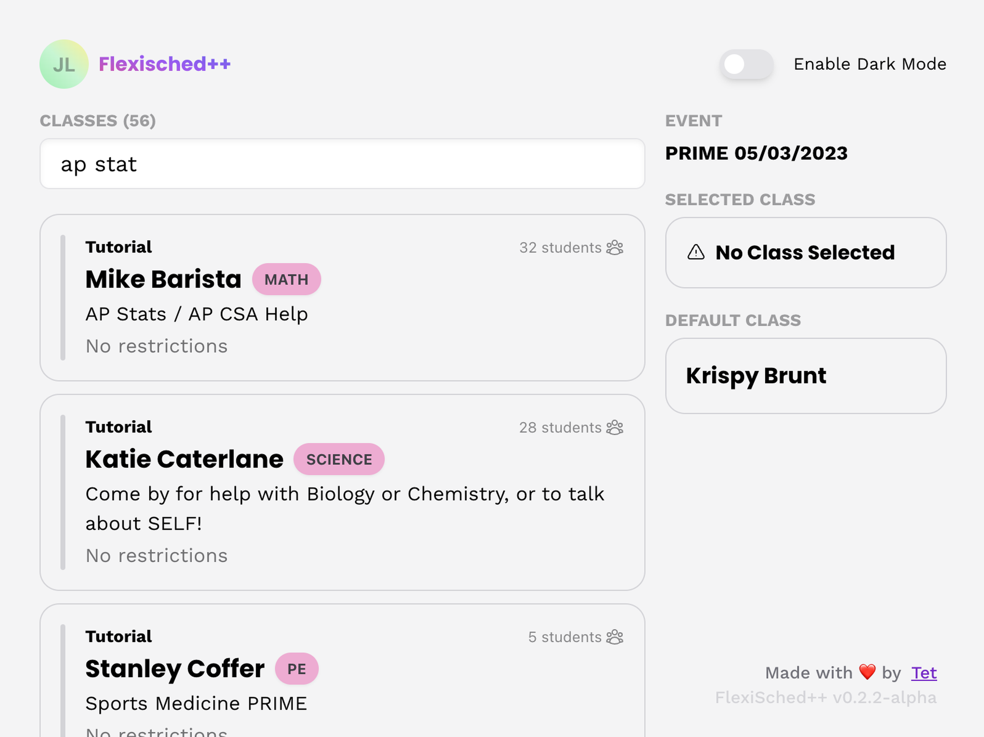Click the class search field containing ap stat
This screenshot has height=737, width=984.
(342, 164)
